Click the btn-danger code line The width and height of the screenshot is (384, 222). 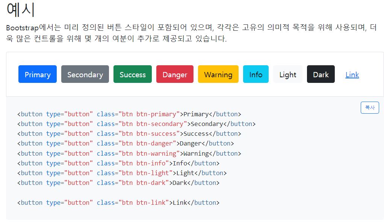tap(125, 144)
